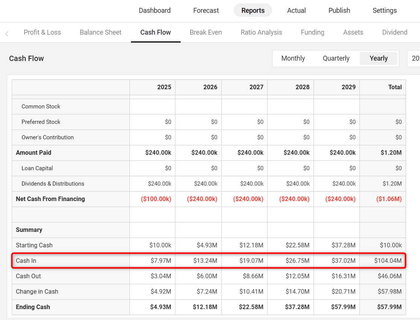Open the Actual section
Image resolution: width=420 pixels, height=320 pixels.
296,11
